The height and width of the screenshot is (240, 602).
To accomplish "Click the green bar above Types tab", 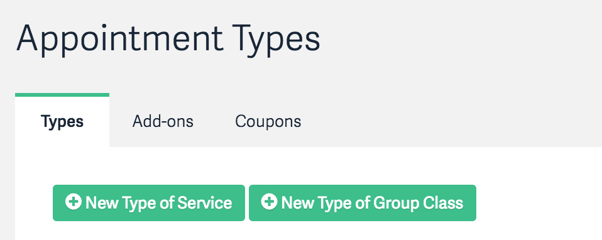I will (x=62, y=95).
